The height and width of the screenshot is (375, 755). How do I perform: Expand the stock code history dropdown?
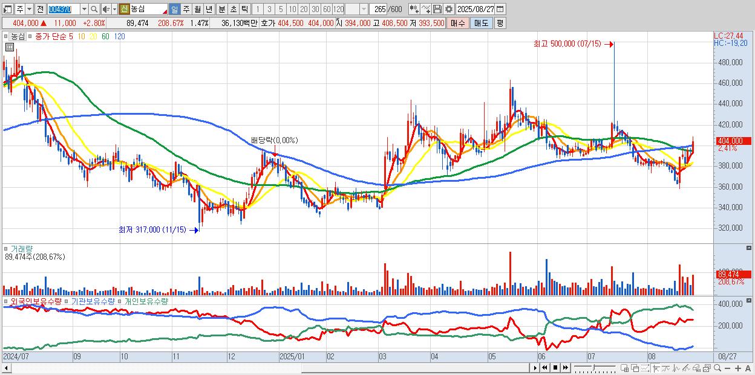point(83,9)
